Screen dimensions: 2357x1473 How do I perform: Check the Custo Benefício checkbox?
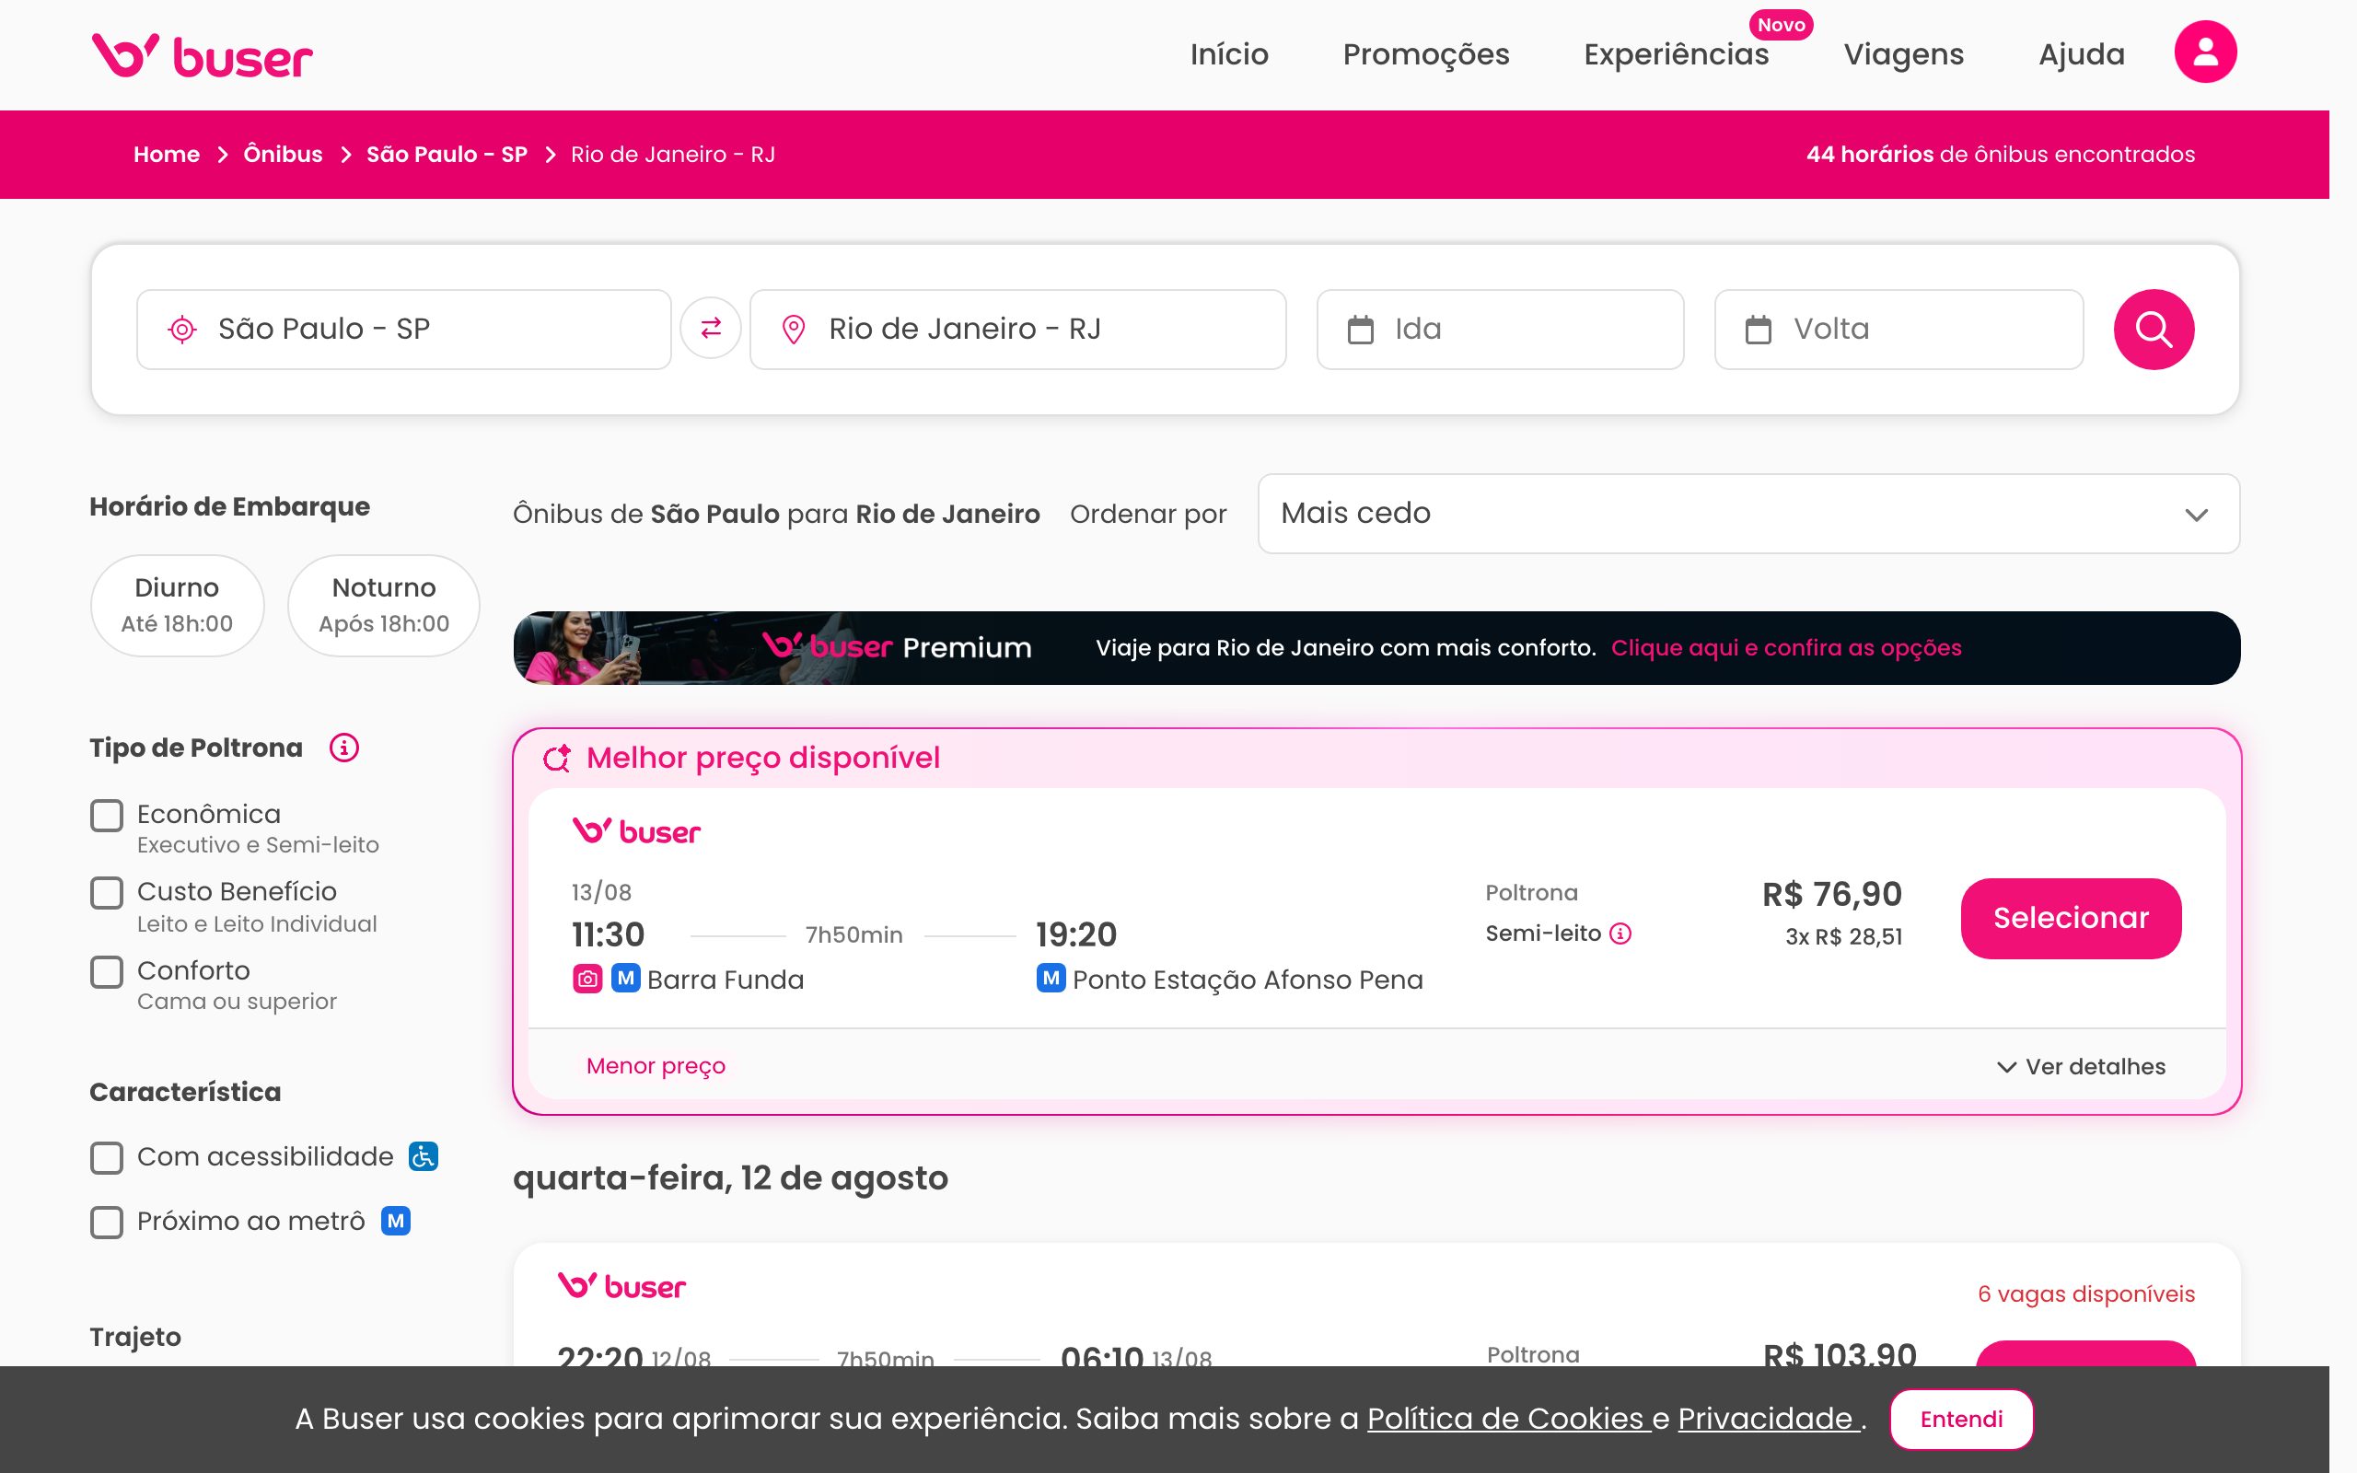[x=107, y=893]
